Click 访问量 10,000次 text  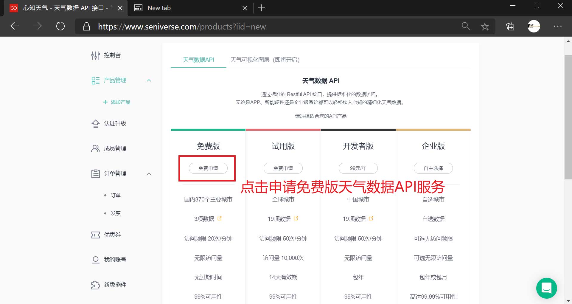pos(283,258)
